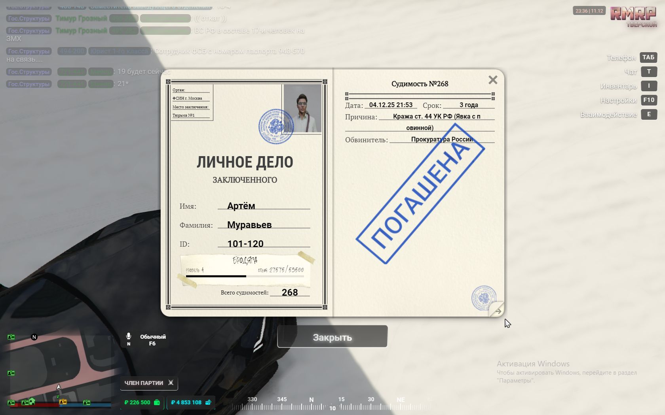Click the green wallet cash icon

[x=157, y=402]
